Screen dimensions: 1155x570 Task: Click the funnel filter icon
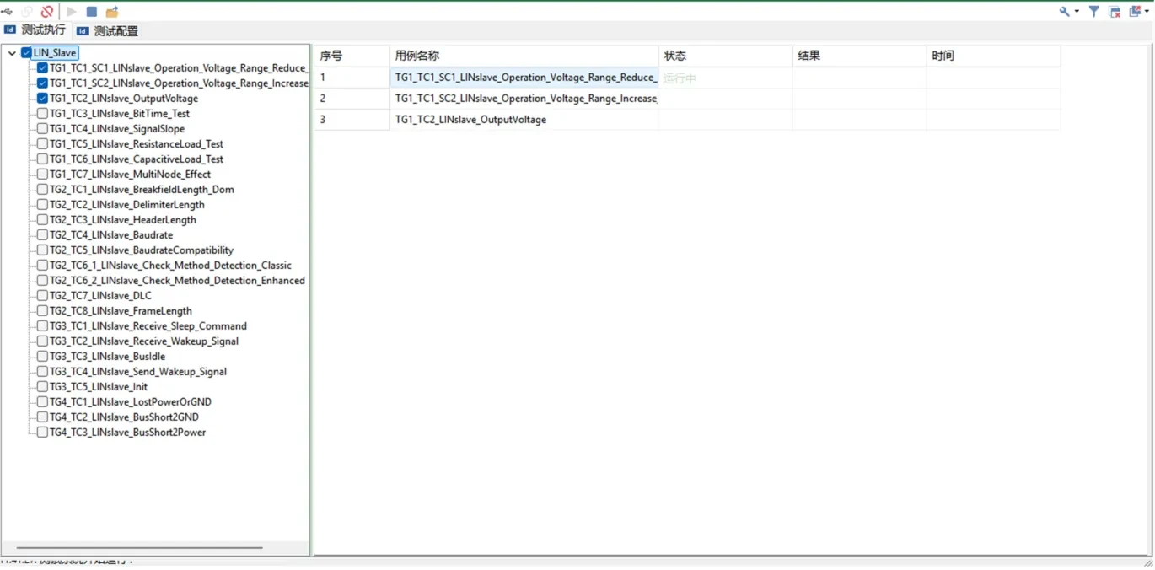1094,12
